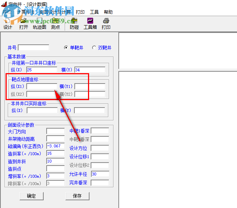Click 本井井口实际座标 纵(X) field

[42, 110]
